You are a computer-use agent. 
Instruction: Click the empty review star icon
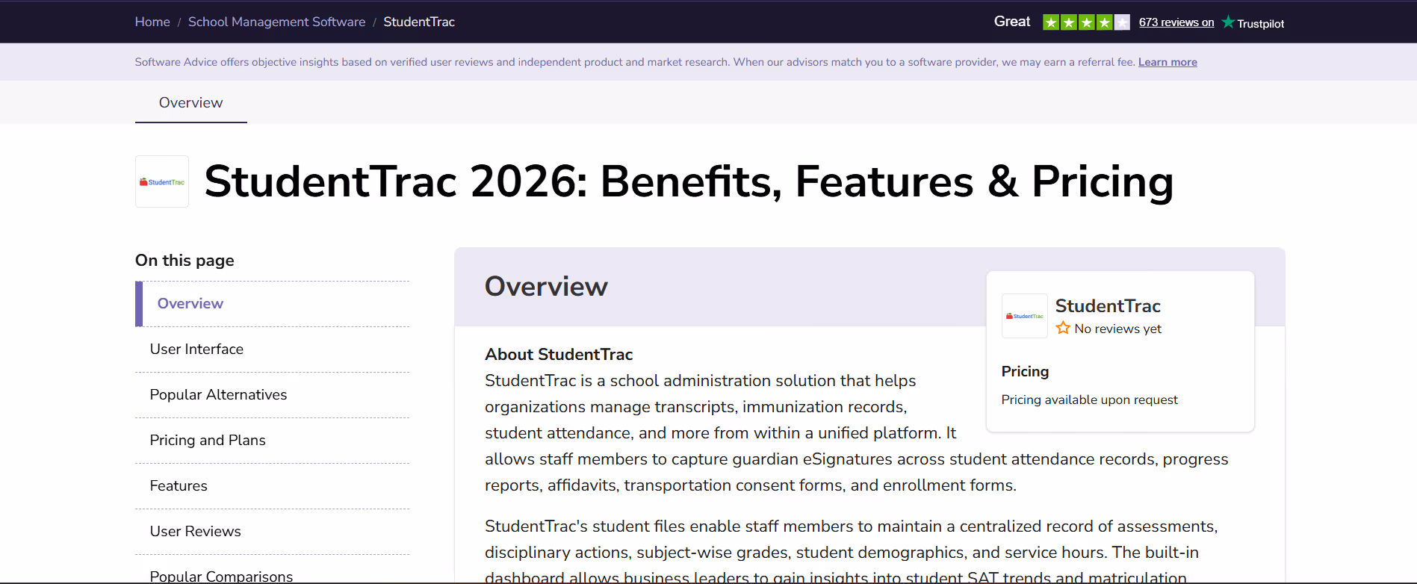pos(1063,328)
